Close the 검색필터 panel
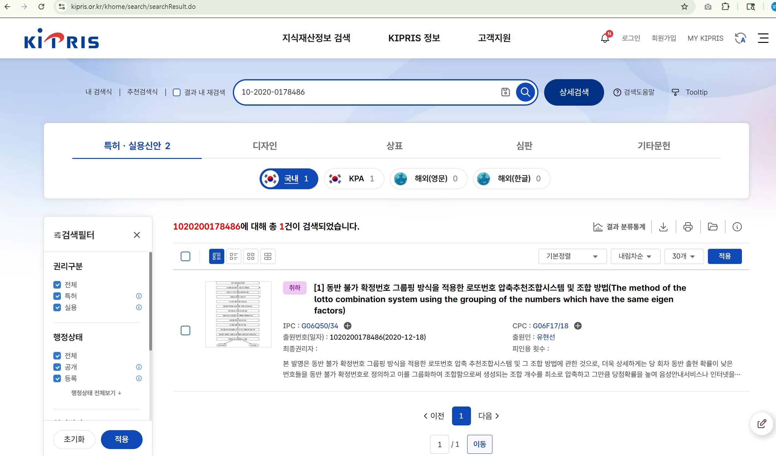776x456 pixels. tap(137, 235)
